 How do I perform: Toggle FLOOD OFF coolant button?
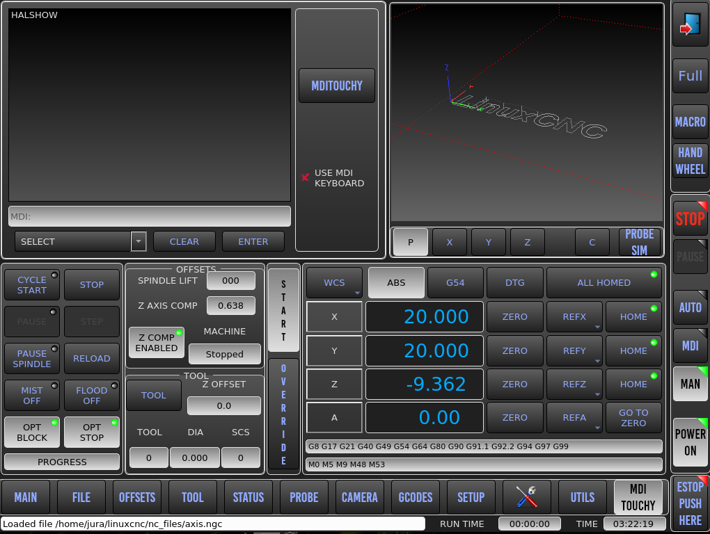coord(92,396)
